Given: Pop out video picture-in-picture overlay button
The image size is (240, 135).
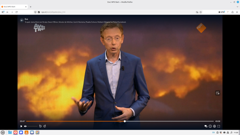Looking at the screenshot, I should 218,93.
